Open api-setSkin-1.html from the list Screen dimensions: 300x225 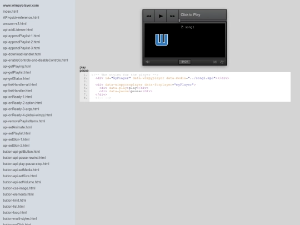pos(16,139)
